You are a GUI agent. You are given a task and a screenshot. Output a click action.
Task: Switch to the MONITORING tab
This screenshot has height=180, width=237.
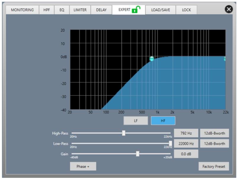[x=22, y=10]
